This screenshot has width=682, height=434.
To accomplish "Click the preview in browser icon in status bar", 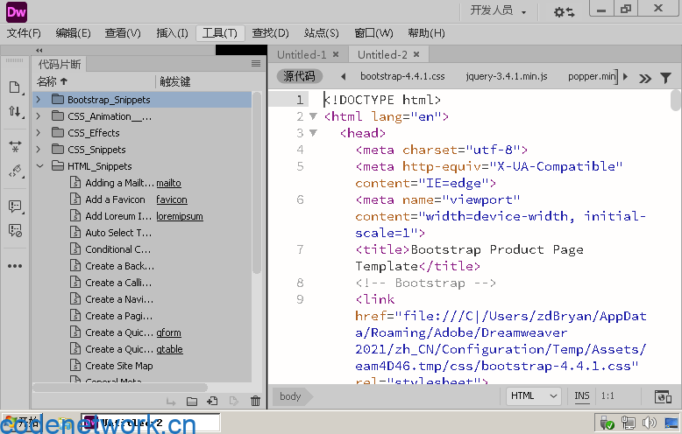I will [x=663, y=396].
